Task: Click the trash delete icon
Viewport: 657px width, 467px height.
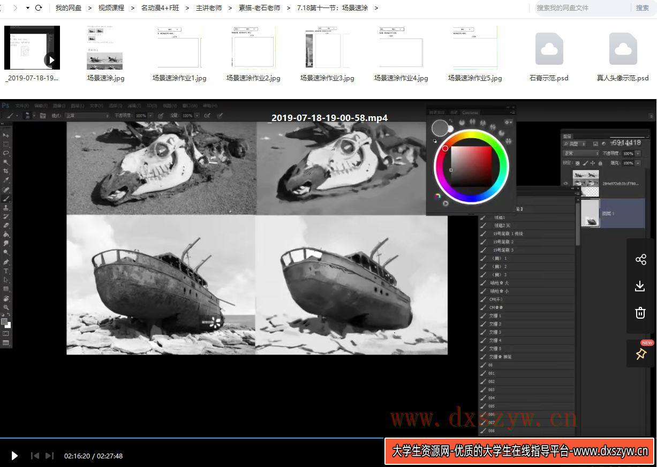Action: pos(640,313)
